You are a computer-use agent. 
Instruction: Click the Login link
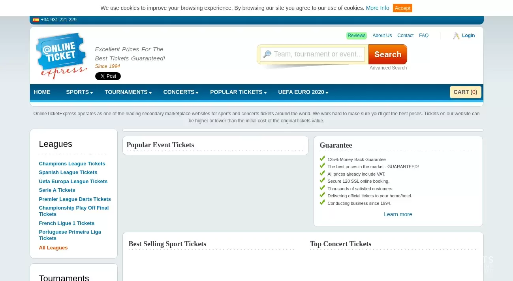(x=468, y=36)
